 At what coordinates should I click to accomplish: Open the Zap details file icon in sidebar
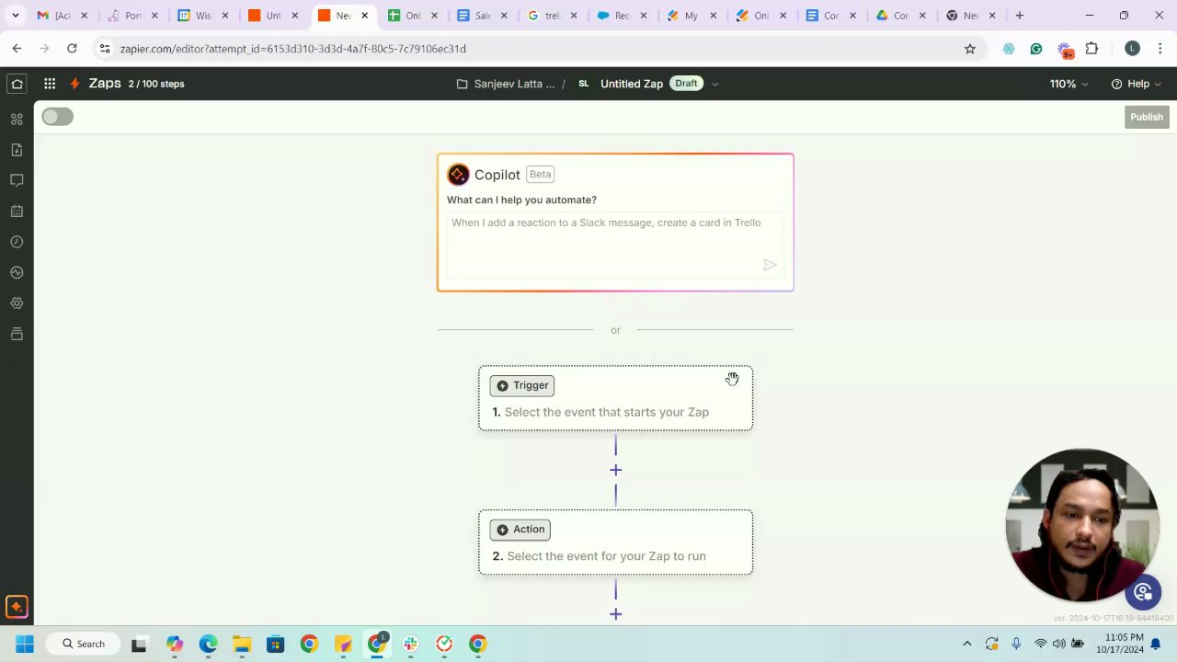pos(17,150)
